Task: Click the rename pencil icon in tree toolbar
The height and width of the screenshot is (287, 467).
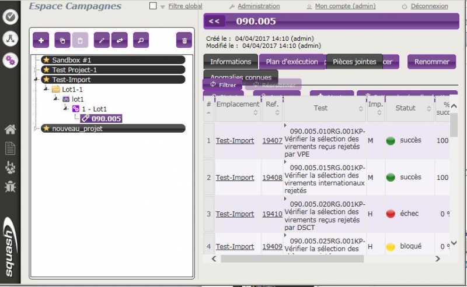Action: pos(102,40)
